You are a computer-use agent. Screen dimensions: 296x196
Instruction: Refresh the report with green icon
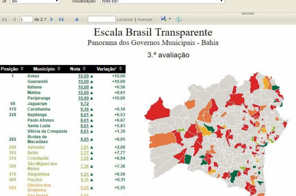pyautogui.click(x=178, y=19)
